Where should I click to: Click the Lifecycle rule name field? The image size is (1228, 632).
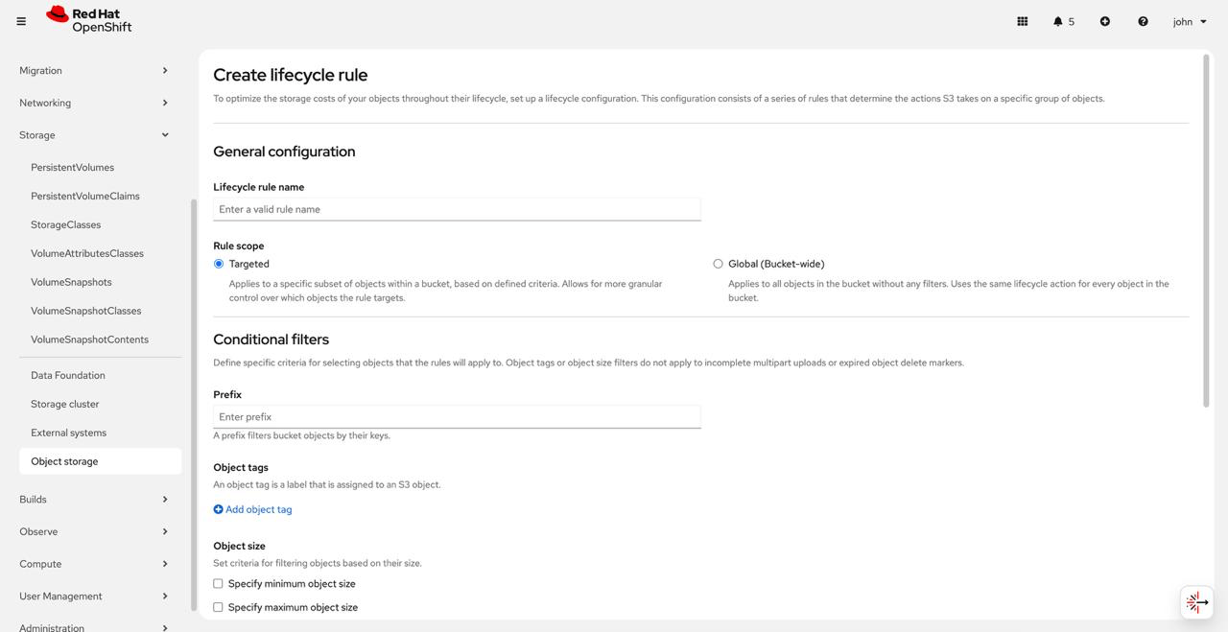[457, 209]
